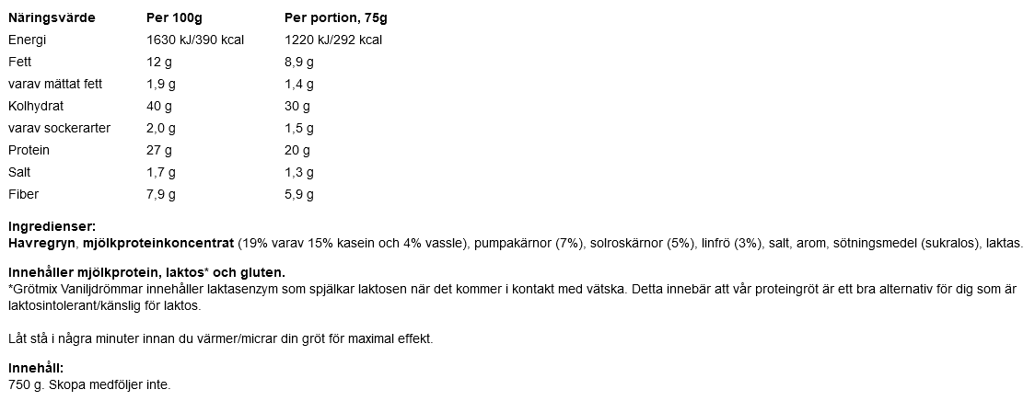
Task: Click the 40 g carbohydrate value
Action: click(159, 106)
